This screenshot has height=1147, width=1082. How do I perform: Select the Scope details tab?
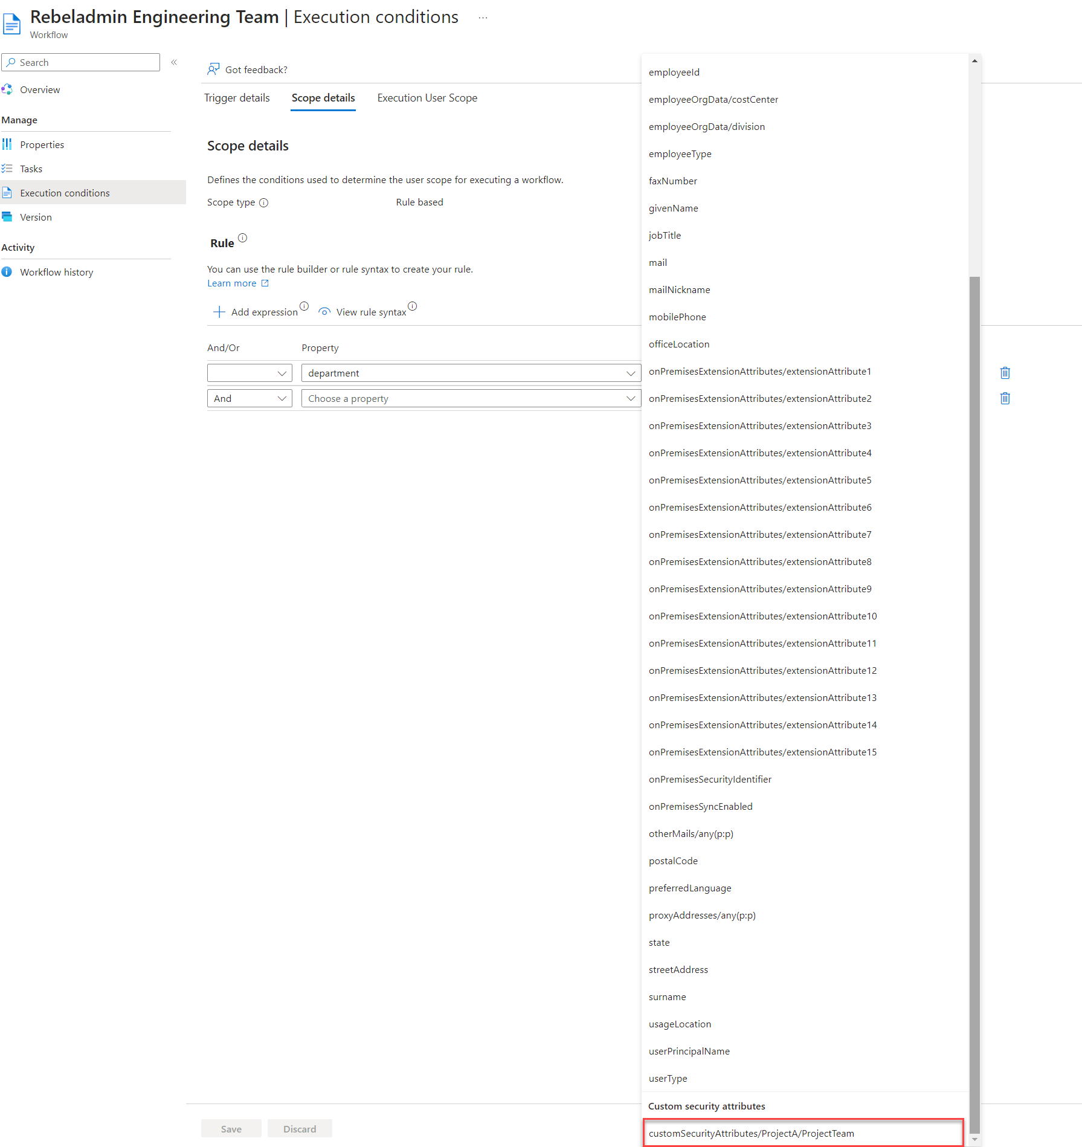coord(323,98)
